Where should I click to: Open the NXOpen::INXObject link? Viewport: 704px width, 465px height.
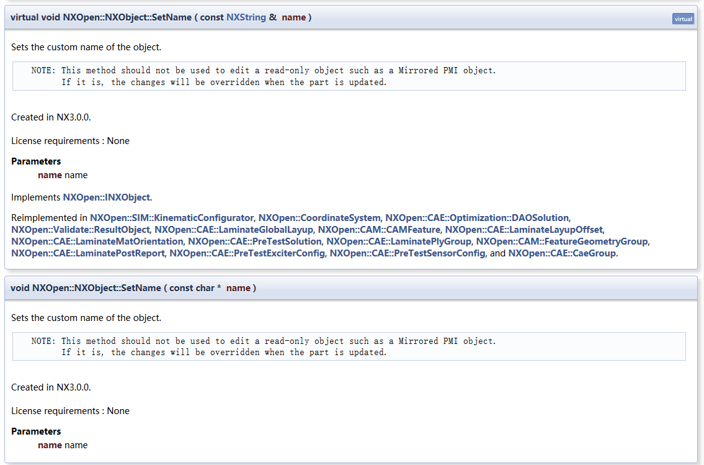click(x=107, y=197)
